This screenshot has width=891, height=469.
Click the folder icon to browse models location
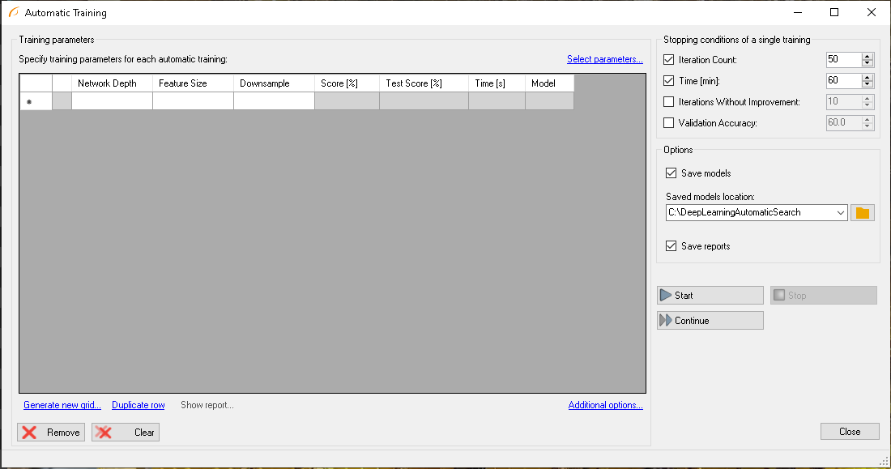pyautogui.click(x=862, y=212)
